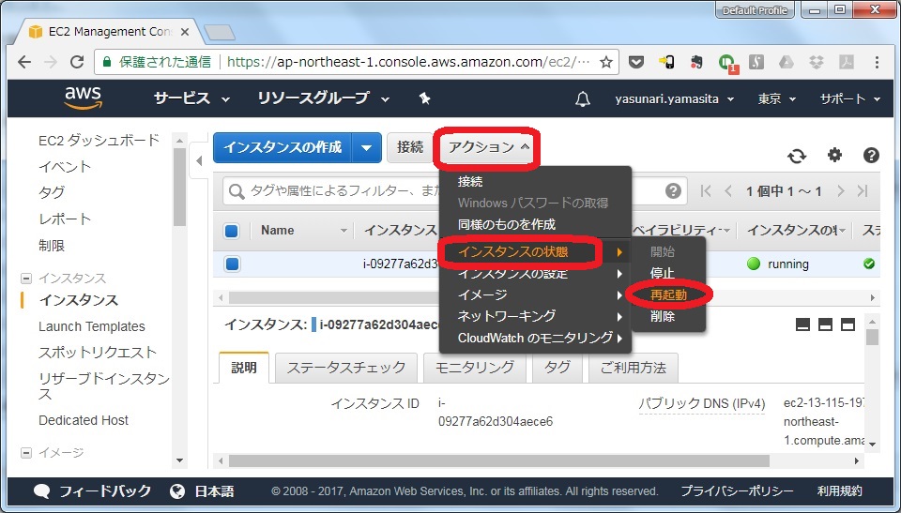Image resolution: width=901 pixels, height=513 pixels.
Task: Open CloudWatch のモニタリング submenu
Action: pos(536,338)
